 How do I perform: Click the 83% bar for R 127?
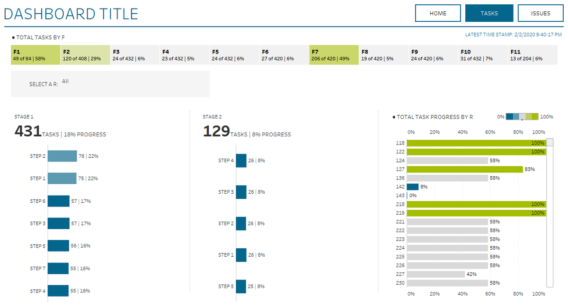point(465,169)
